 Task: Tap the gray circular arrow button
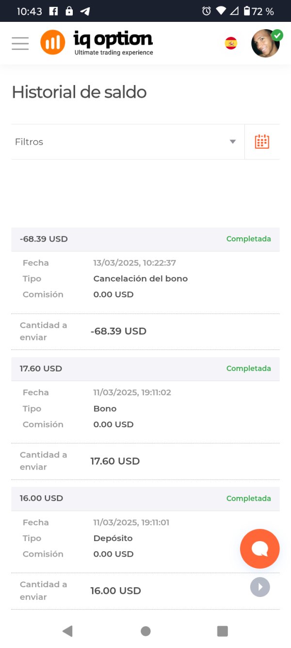260,587
